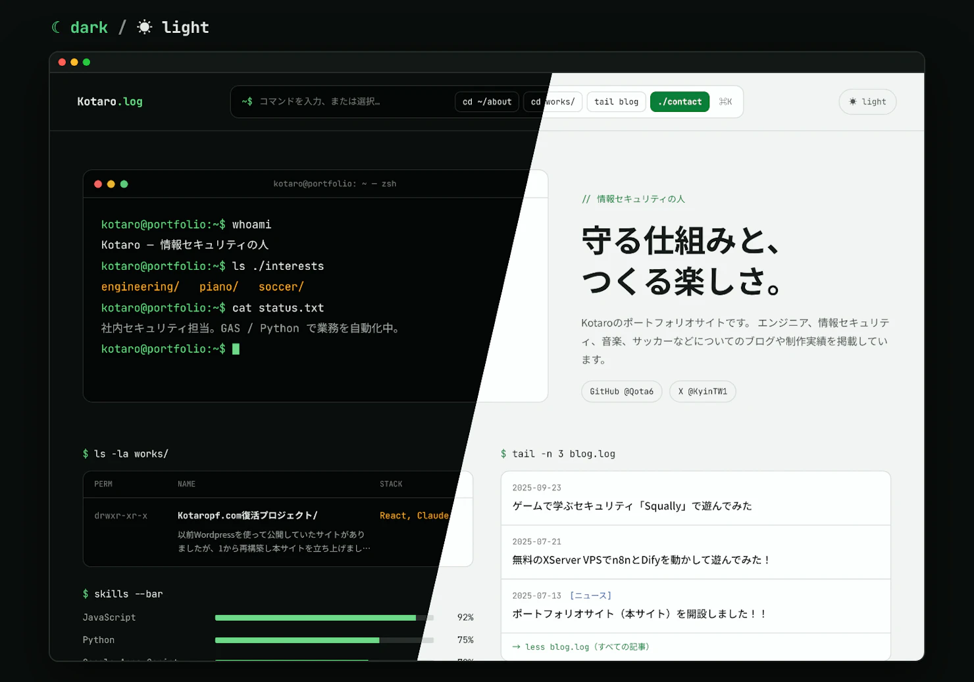
Task: Open the Kotaropf.com復活プロジェクト/ work entry
Action: coord(247,515)
